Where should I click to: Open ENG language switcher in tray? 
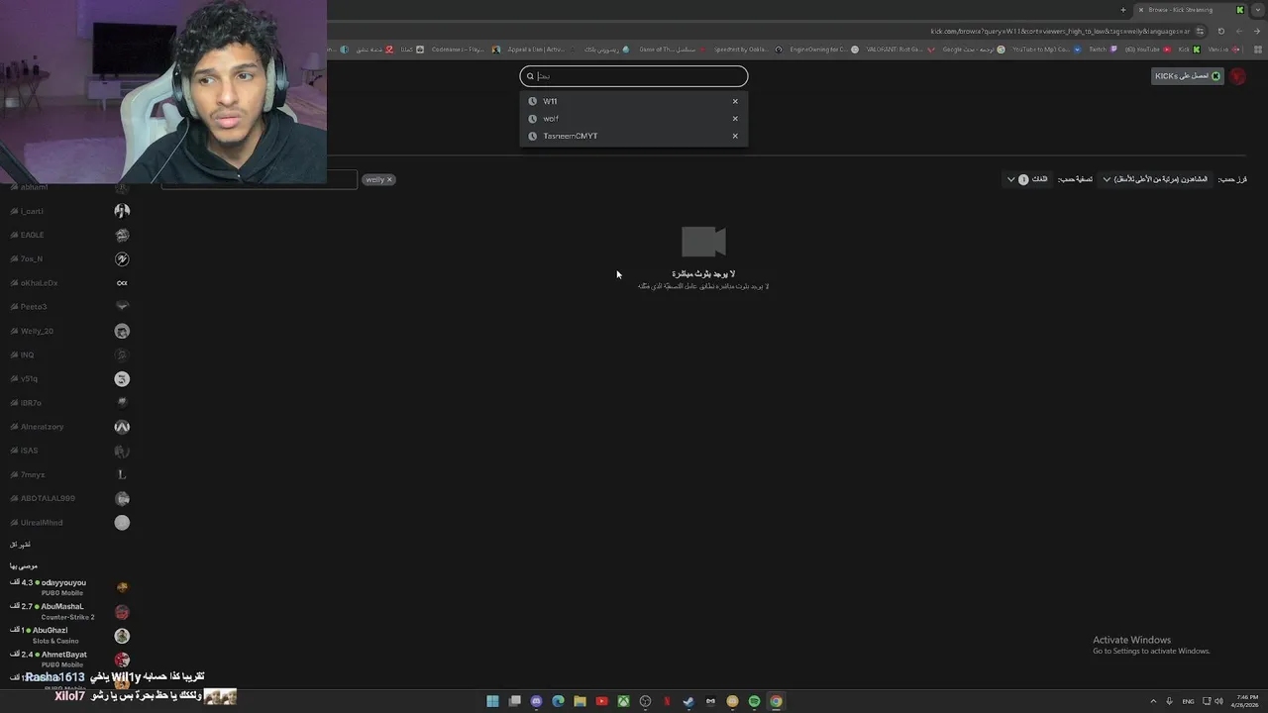(x=1188, y=701)
